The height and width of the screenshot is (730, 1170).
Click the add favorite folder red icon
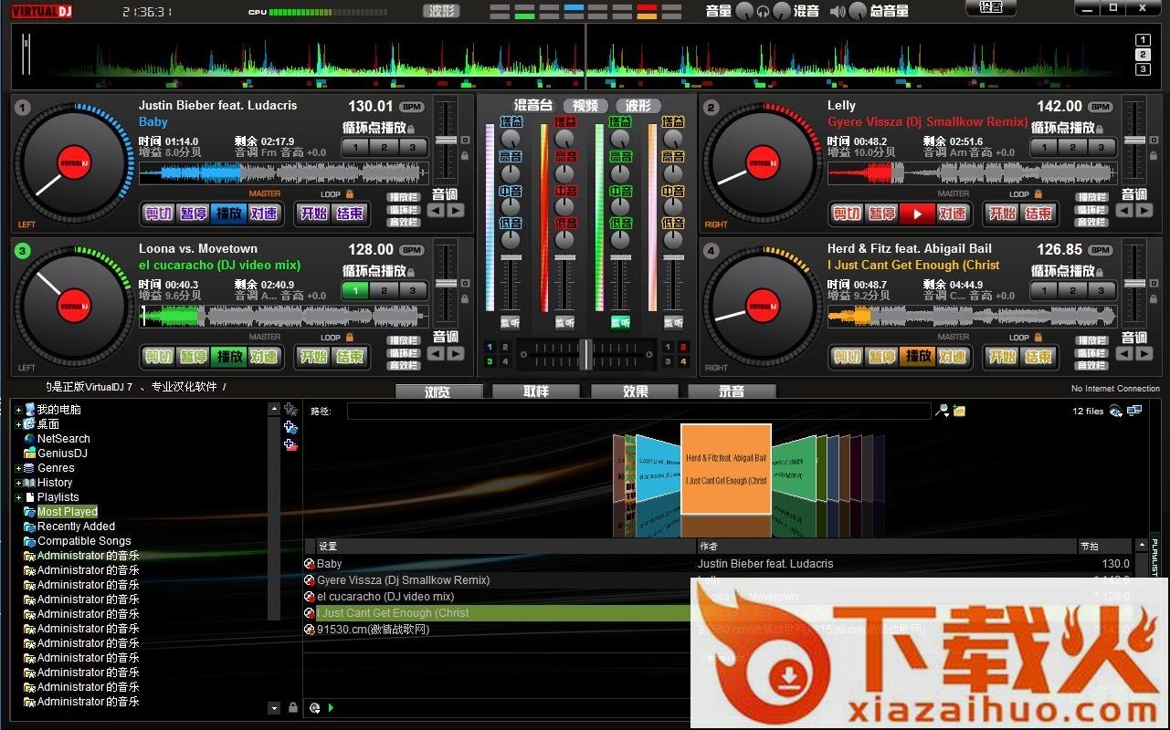click(x=290, y=445)
